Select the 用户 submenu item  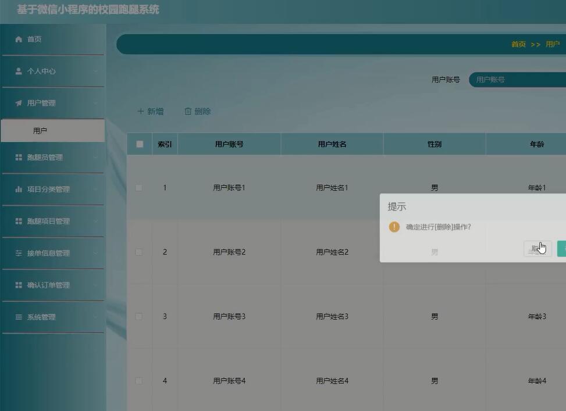point(40,130)
